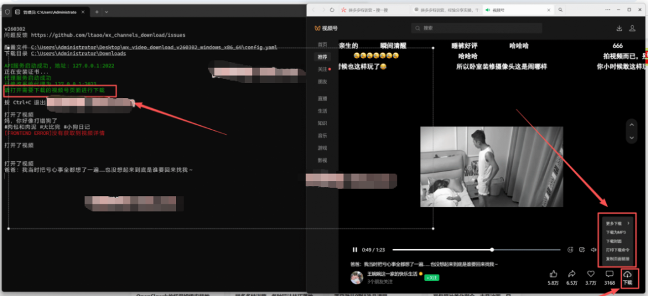This screenshot has height=296, width=648.
Task: Click the playback speed icon in player
Action: pyautogui.click(x=570, y=250)
